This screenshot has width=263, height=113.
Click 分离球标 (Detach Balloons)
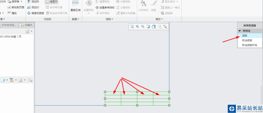pos(123,7)
